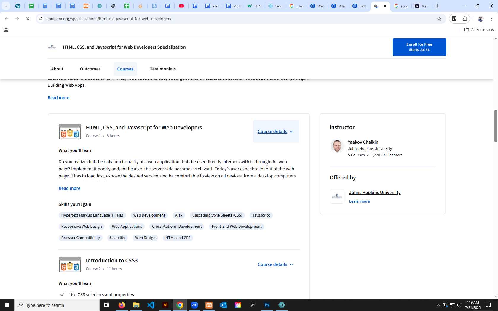Open instructor Yaakov Chaikin's profile
Screen dimensions: 498x311
(363, 142)
